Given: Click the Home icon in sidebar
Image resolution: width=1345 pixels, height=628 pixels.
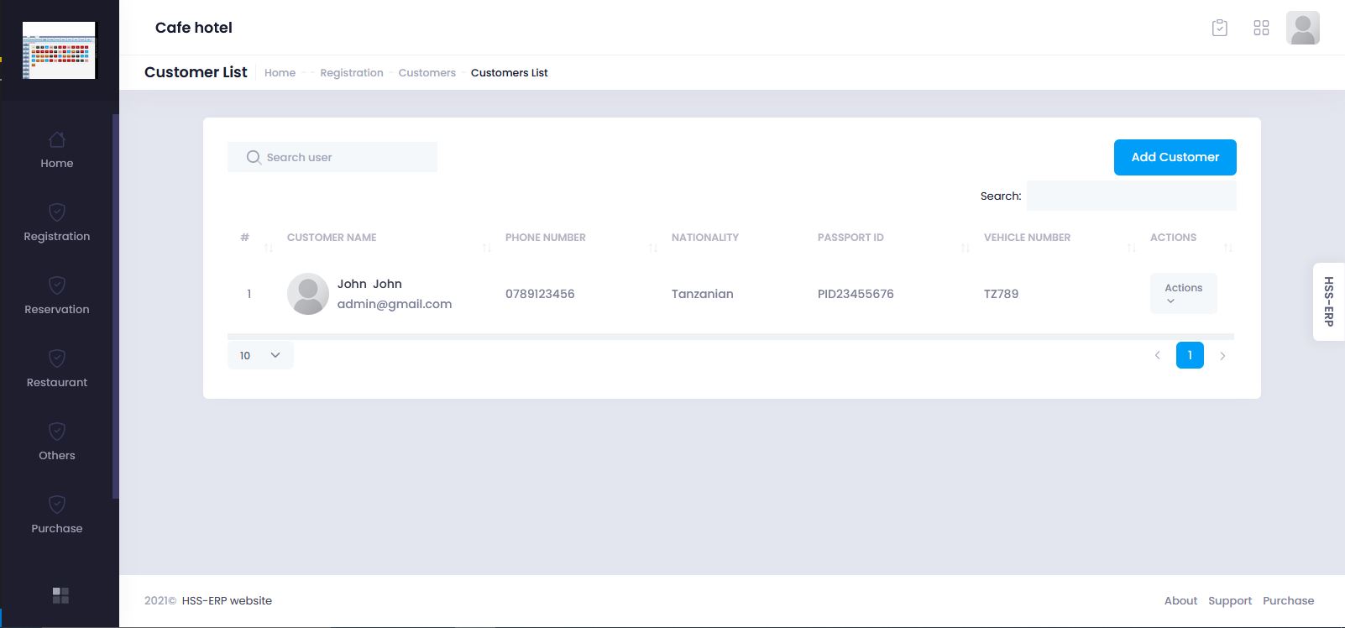Looking at the screenshot, I should [x=57, y=140].
